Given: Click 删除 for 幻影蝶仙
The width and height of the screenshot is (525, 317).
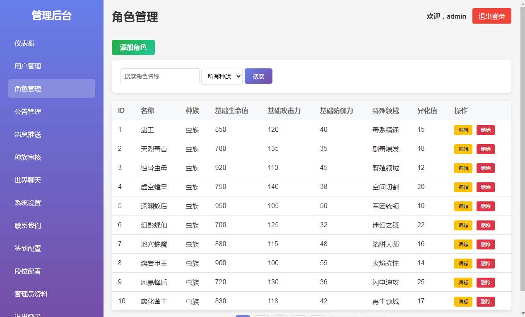Looking at the screenshot, I should pyautogui.click(x=485, y=225).
